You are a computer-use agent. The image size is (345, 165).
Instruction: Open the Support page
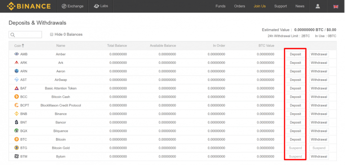(280, 6)
